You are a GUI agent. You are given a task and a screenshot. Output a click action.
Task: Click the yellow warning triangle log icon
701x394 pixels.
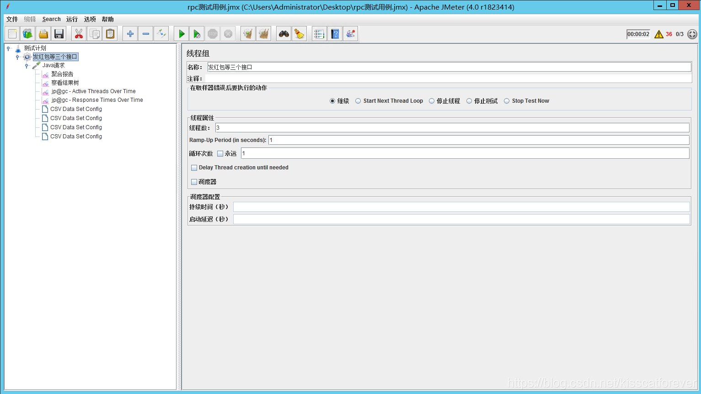pos(659,34)
